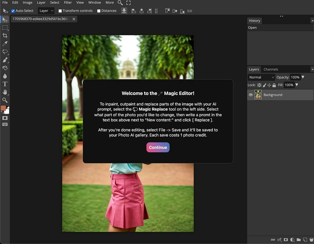Viewport: 314px width, 244px height.
Task: Click the foreground color swatch
Action: click(3, 108)
